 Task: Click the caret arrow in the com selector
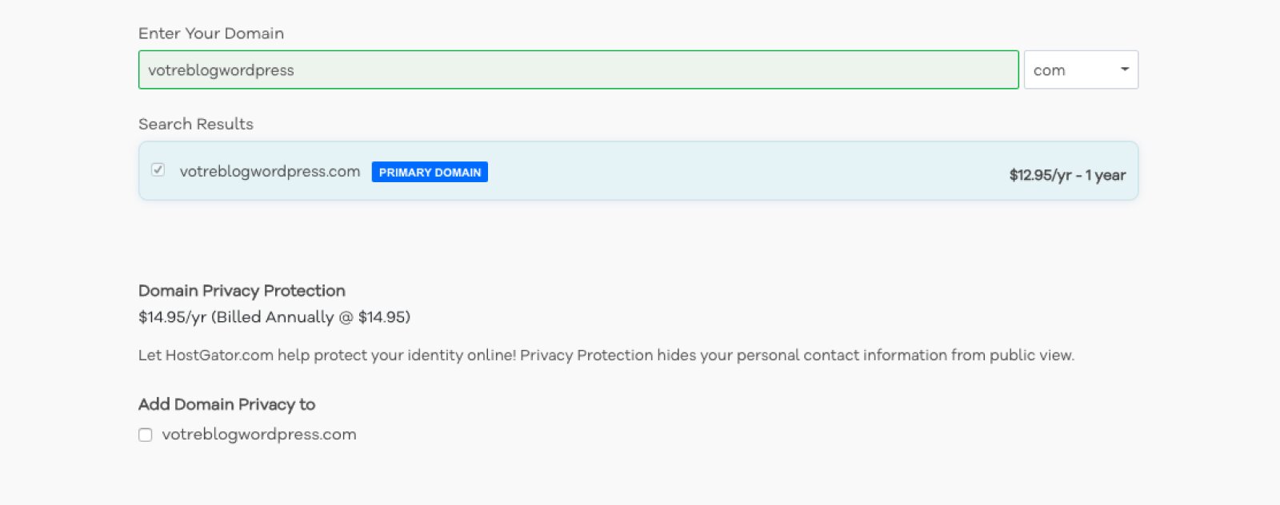pos(1125,70)
